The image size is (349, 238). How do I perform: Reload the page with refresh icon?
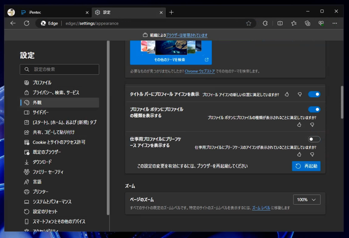[27, 23]
